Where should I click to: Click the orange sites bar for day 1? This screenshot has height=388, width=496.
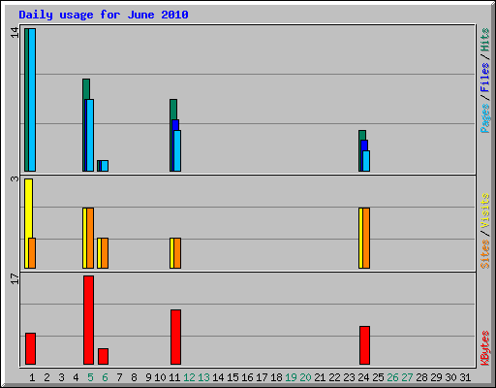click(32, 253)
